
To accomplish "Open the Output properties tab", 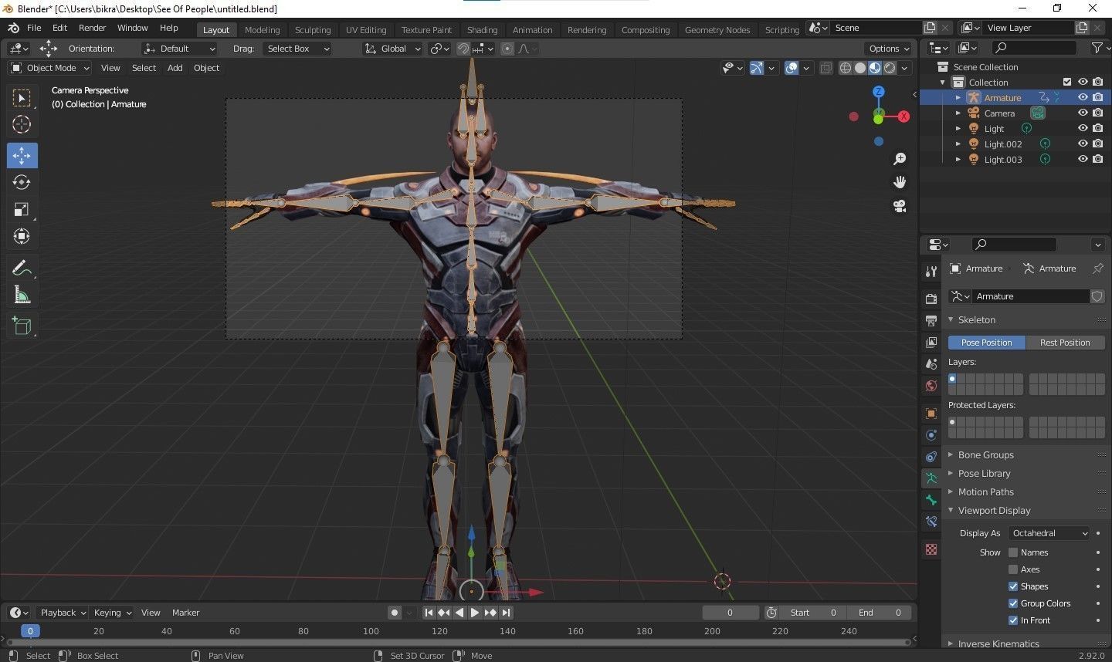I will [931, 321].
